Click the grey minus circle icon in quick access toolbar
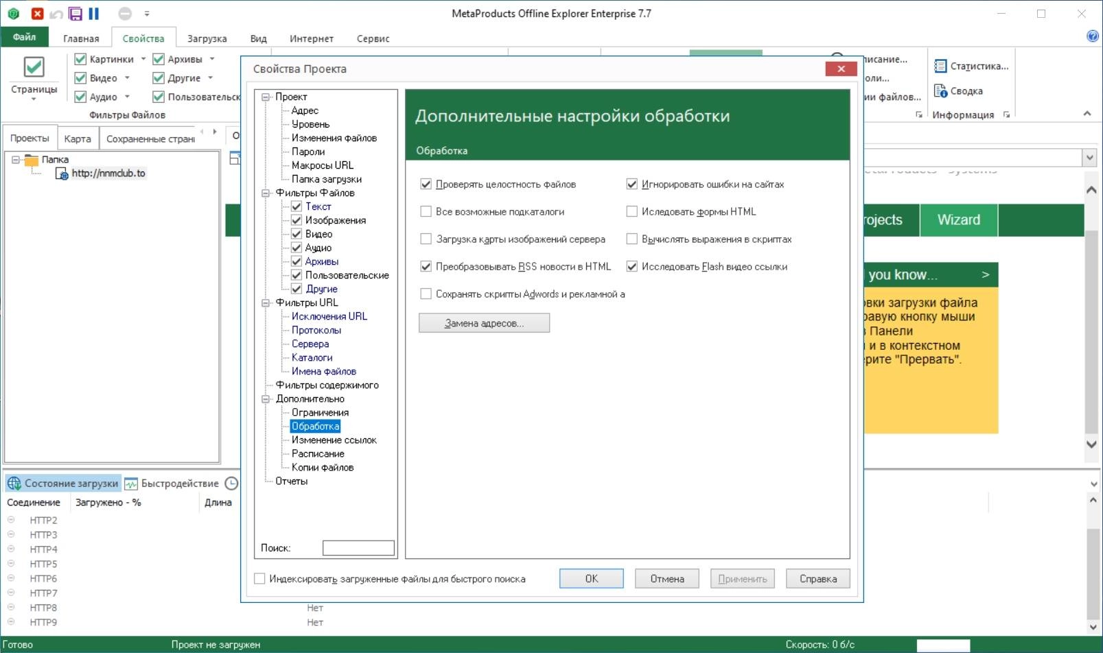 point(125,14)
